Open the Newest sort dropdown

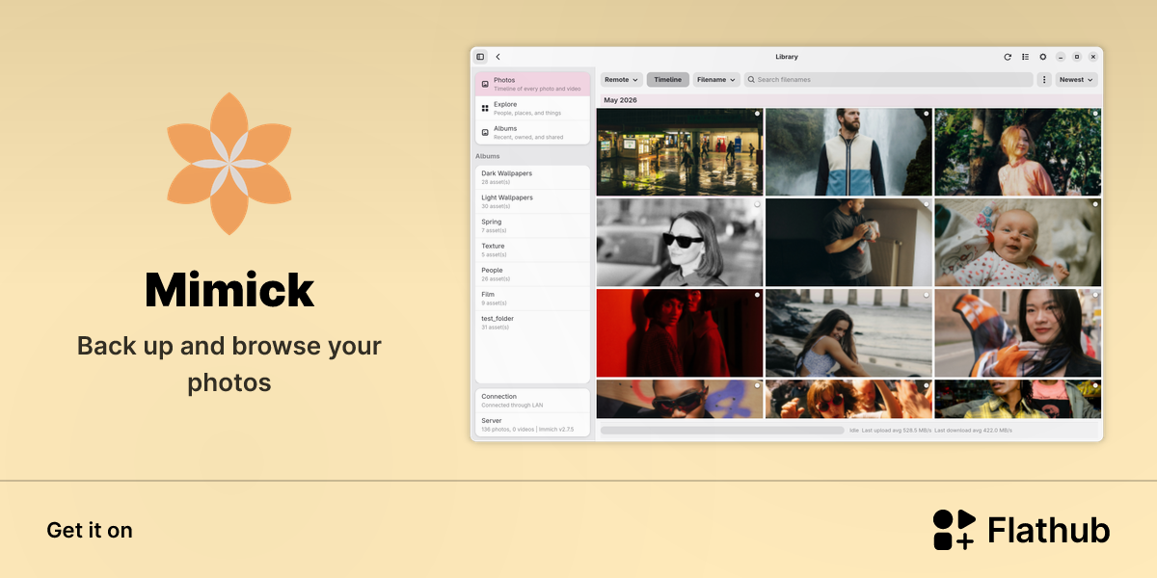1076,80
